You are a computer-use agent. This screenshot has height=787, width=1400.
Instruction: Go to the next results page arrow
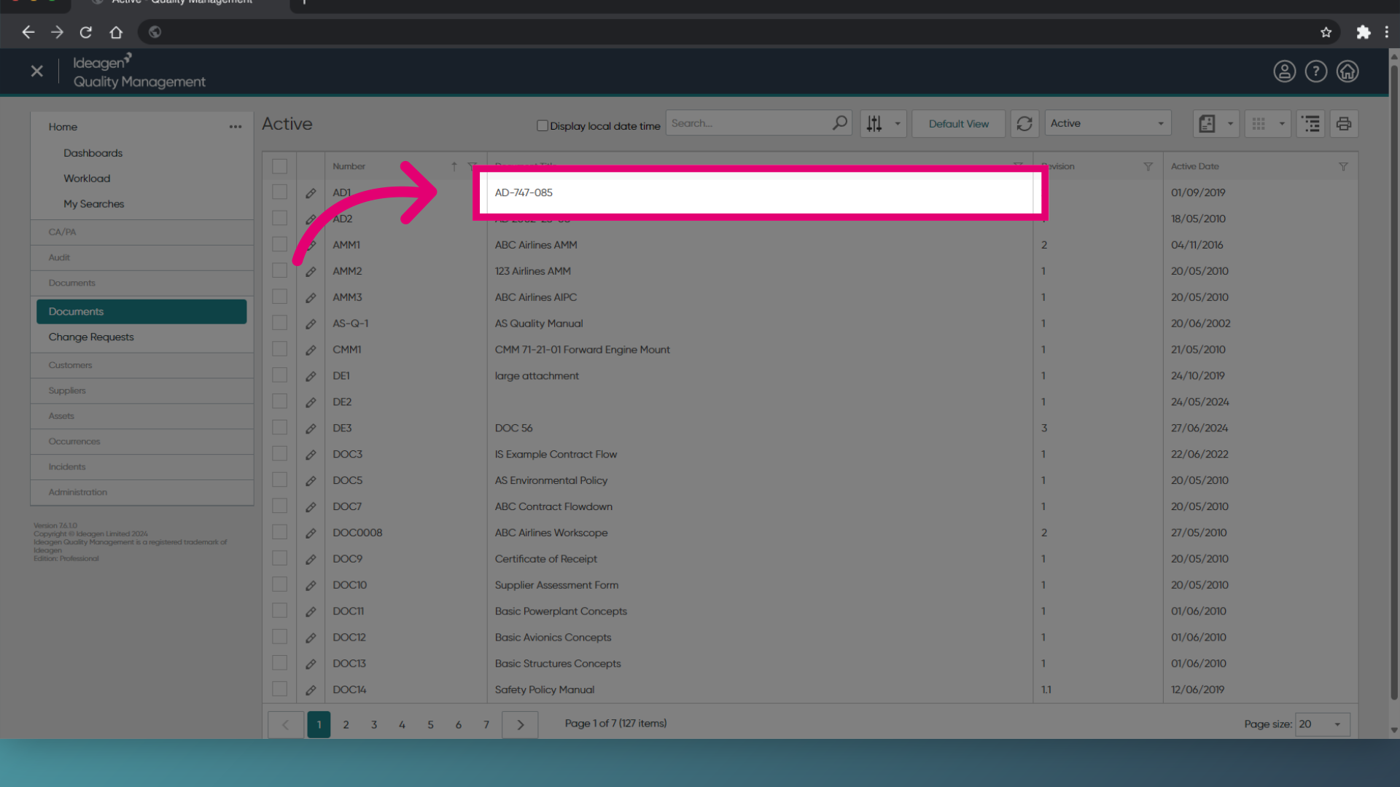(520, 724)
